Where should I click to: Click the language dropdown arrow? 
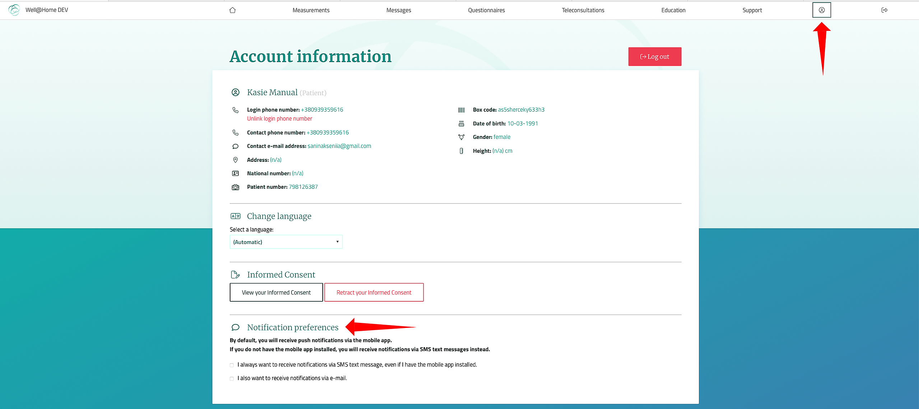tap(337, 242)
